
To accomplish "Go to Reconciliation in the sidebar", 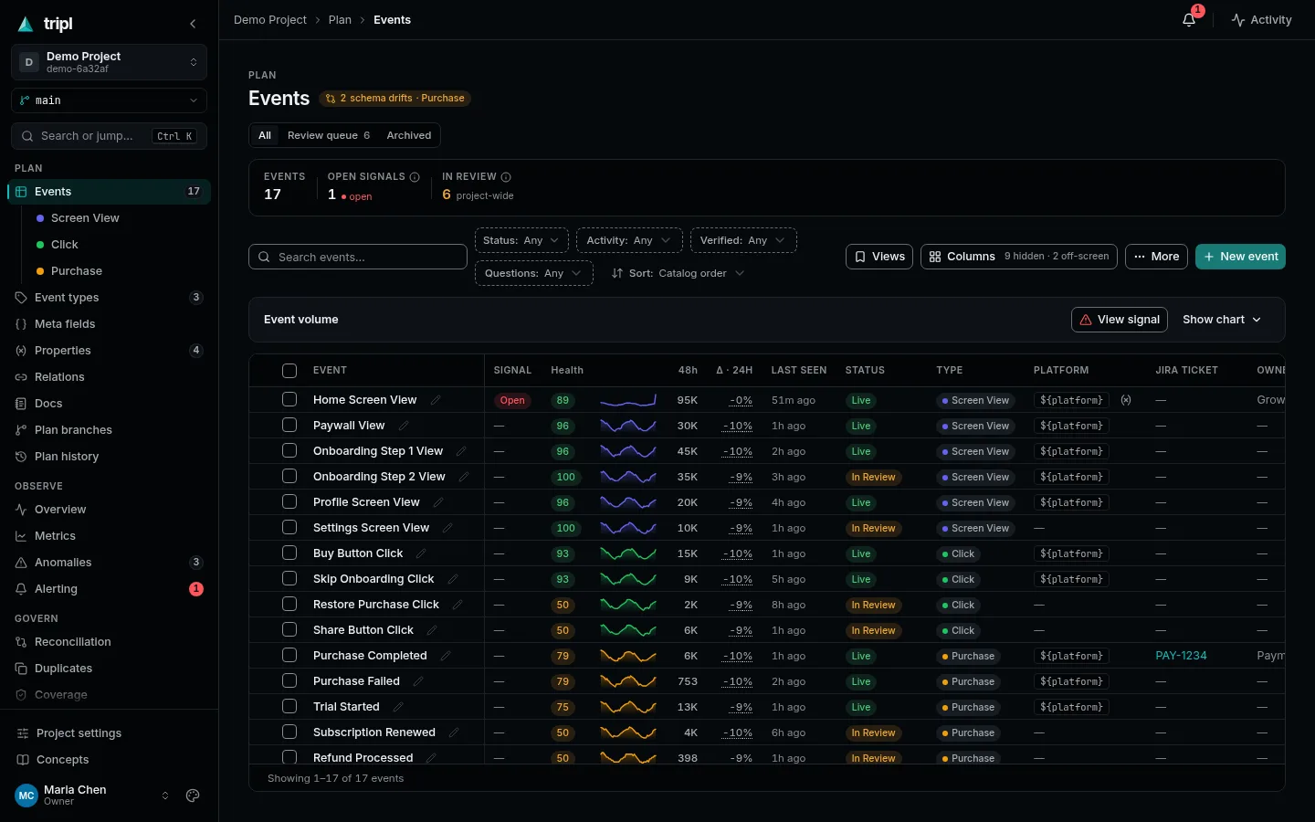I will coord(109,642).
